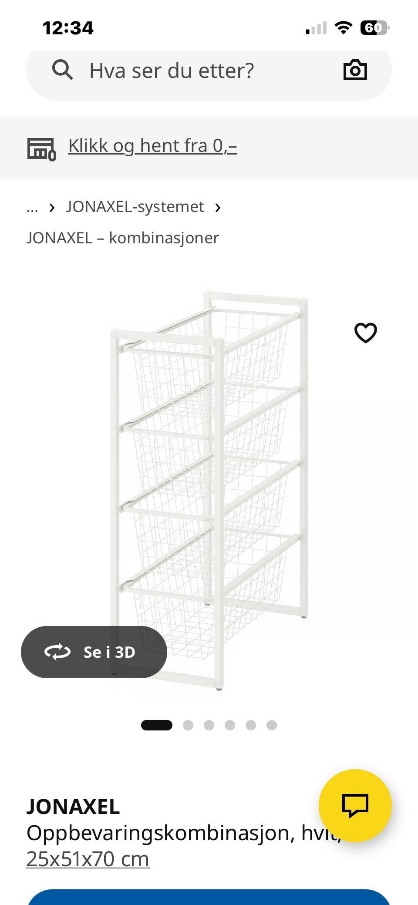Open Klikk og hent fra 0,– link
Screen dimensions: 418x905
(152, 146)
